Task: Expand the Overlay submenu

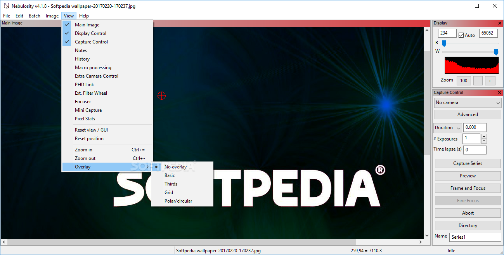Action: pos(107,167)
